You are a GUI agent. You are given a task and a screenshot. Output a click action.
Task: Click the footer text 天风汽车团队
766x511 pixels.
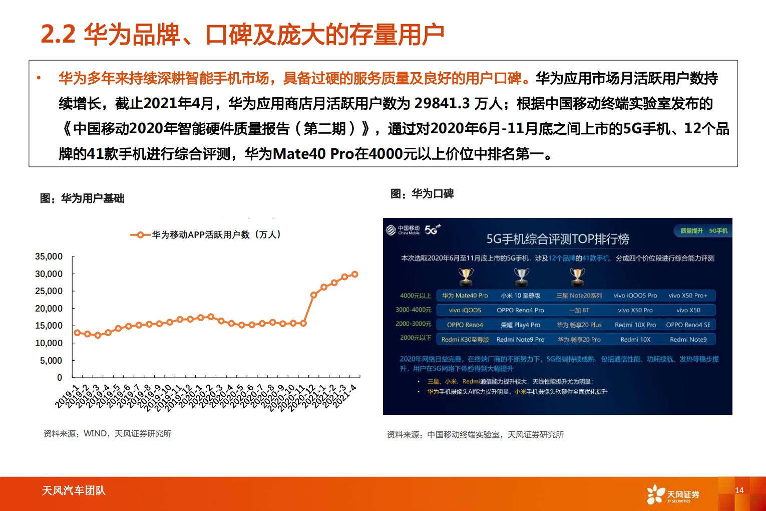(74, 491)
